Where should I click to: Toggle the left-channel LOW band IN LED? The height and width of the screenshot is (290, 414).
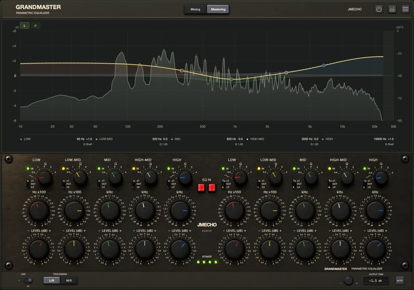pos(28,168)
